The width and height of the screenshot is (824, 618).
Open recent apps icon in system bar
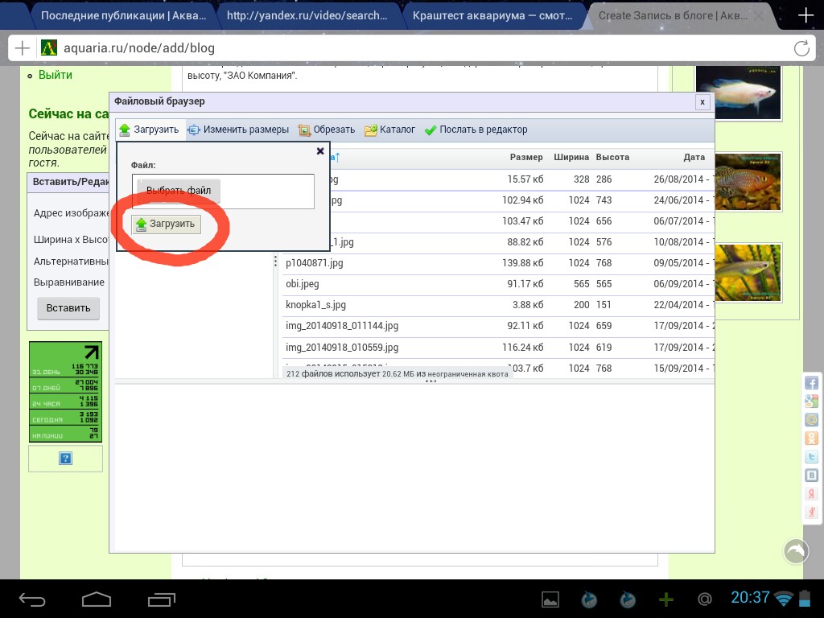[161, 599]
